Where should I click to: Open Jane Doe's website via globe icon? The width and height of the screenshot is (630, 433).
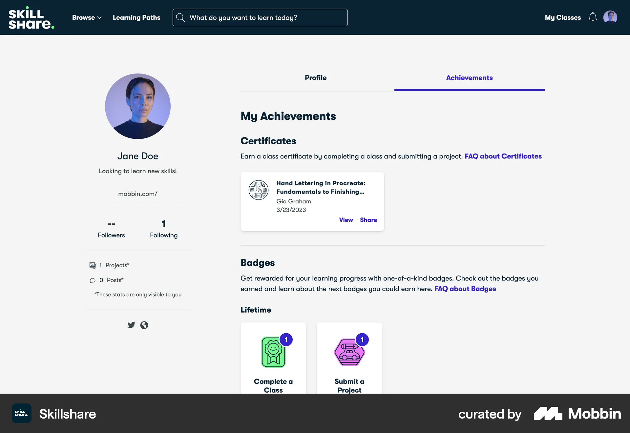coord(144,325)
